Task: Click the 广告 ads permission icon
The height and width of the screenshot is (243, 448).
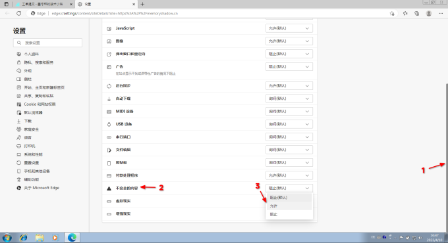Action: [x=109, y=67]
